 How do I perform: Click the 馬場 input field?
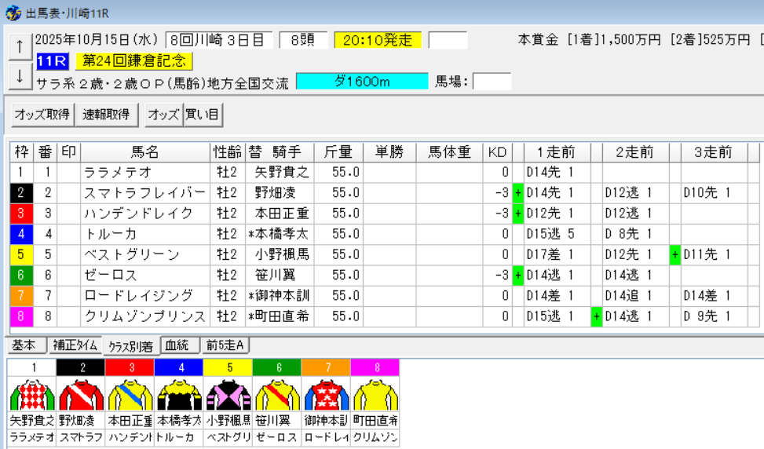coord(492,82)
